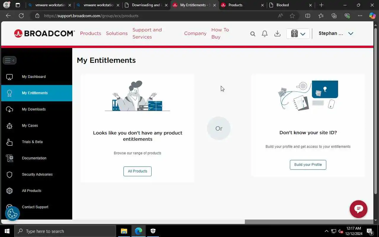Open the Collections icon
Image resolution: width=379 pixels, height=237 pixels.
334,16
